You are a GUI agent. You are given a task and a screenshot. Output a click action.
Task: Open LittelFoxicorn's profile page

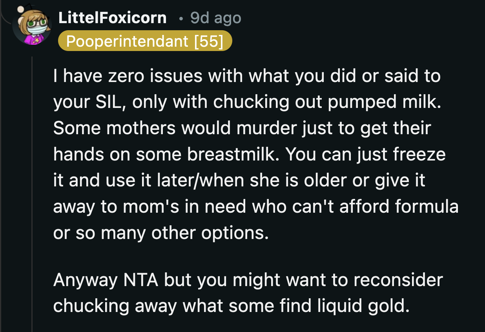[x=113, y=18]
